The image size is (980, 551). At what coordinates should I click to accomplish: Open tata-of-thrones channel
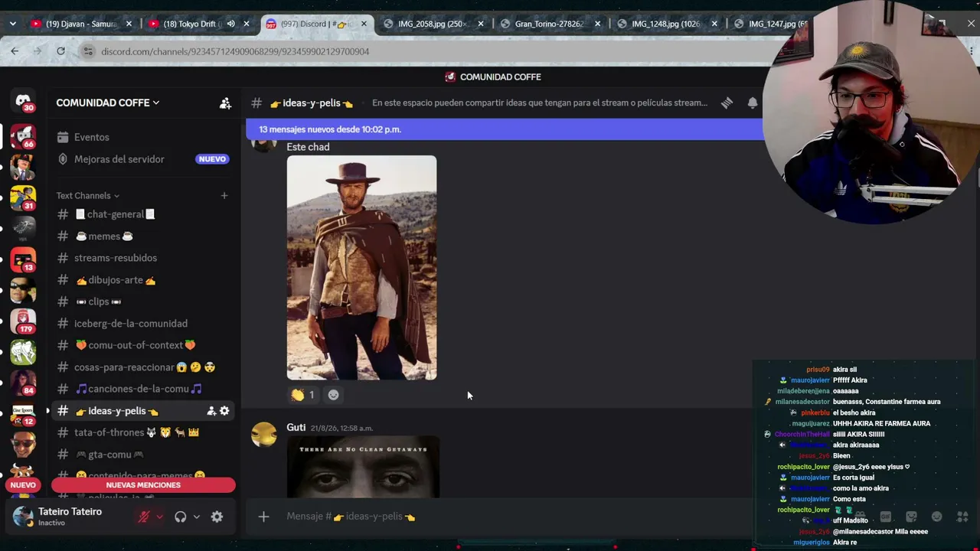click(143, 432)
